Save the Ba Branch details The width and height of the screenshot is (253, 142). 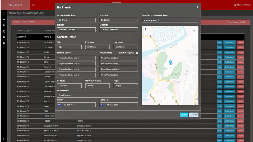pyautogui.click(x=184, y=115)
